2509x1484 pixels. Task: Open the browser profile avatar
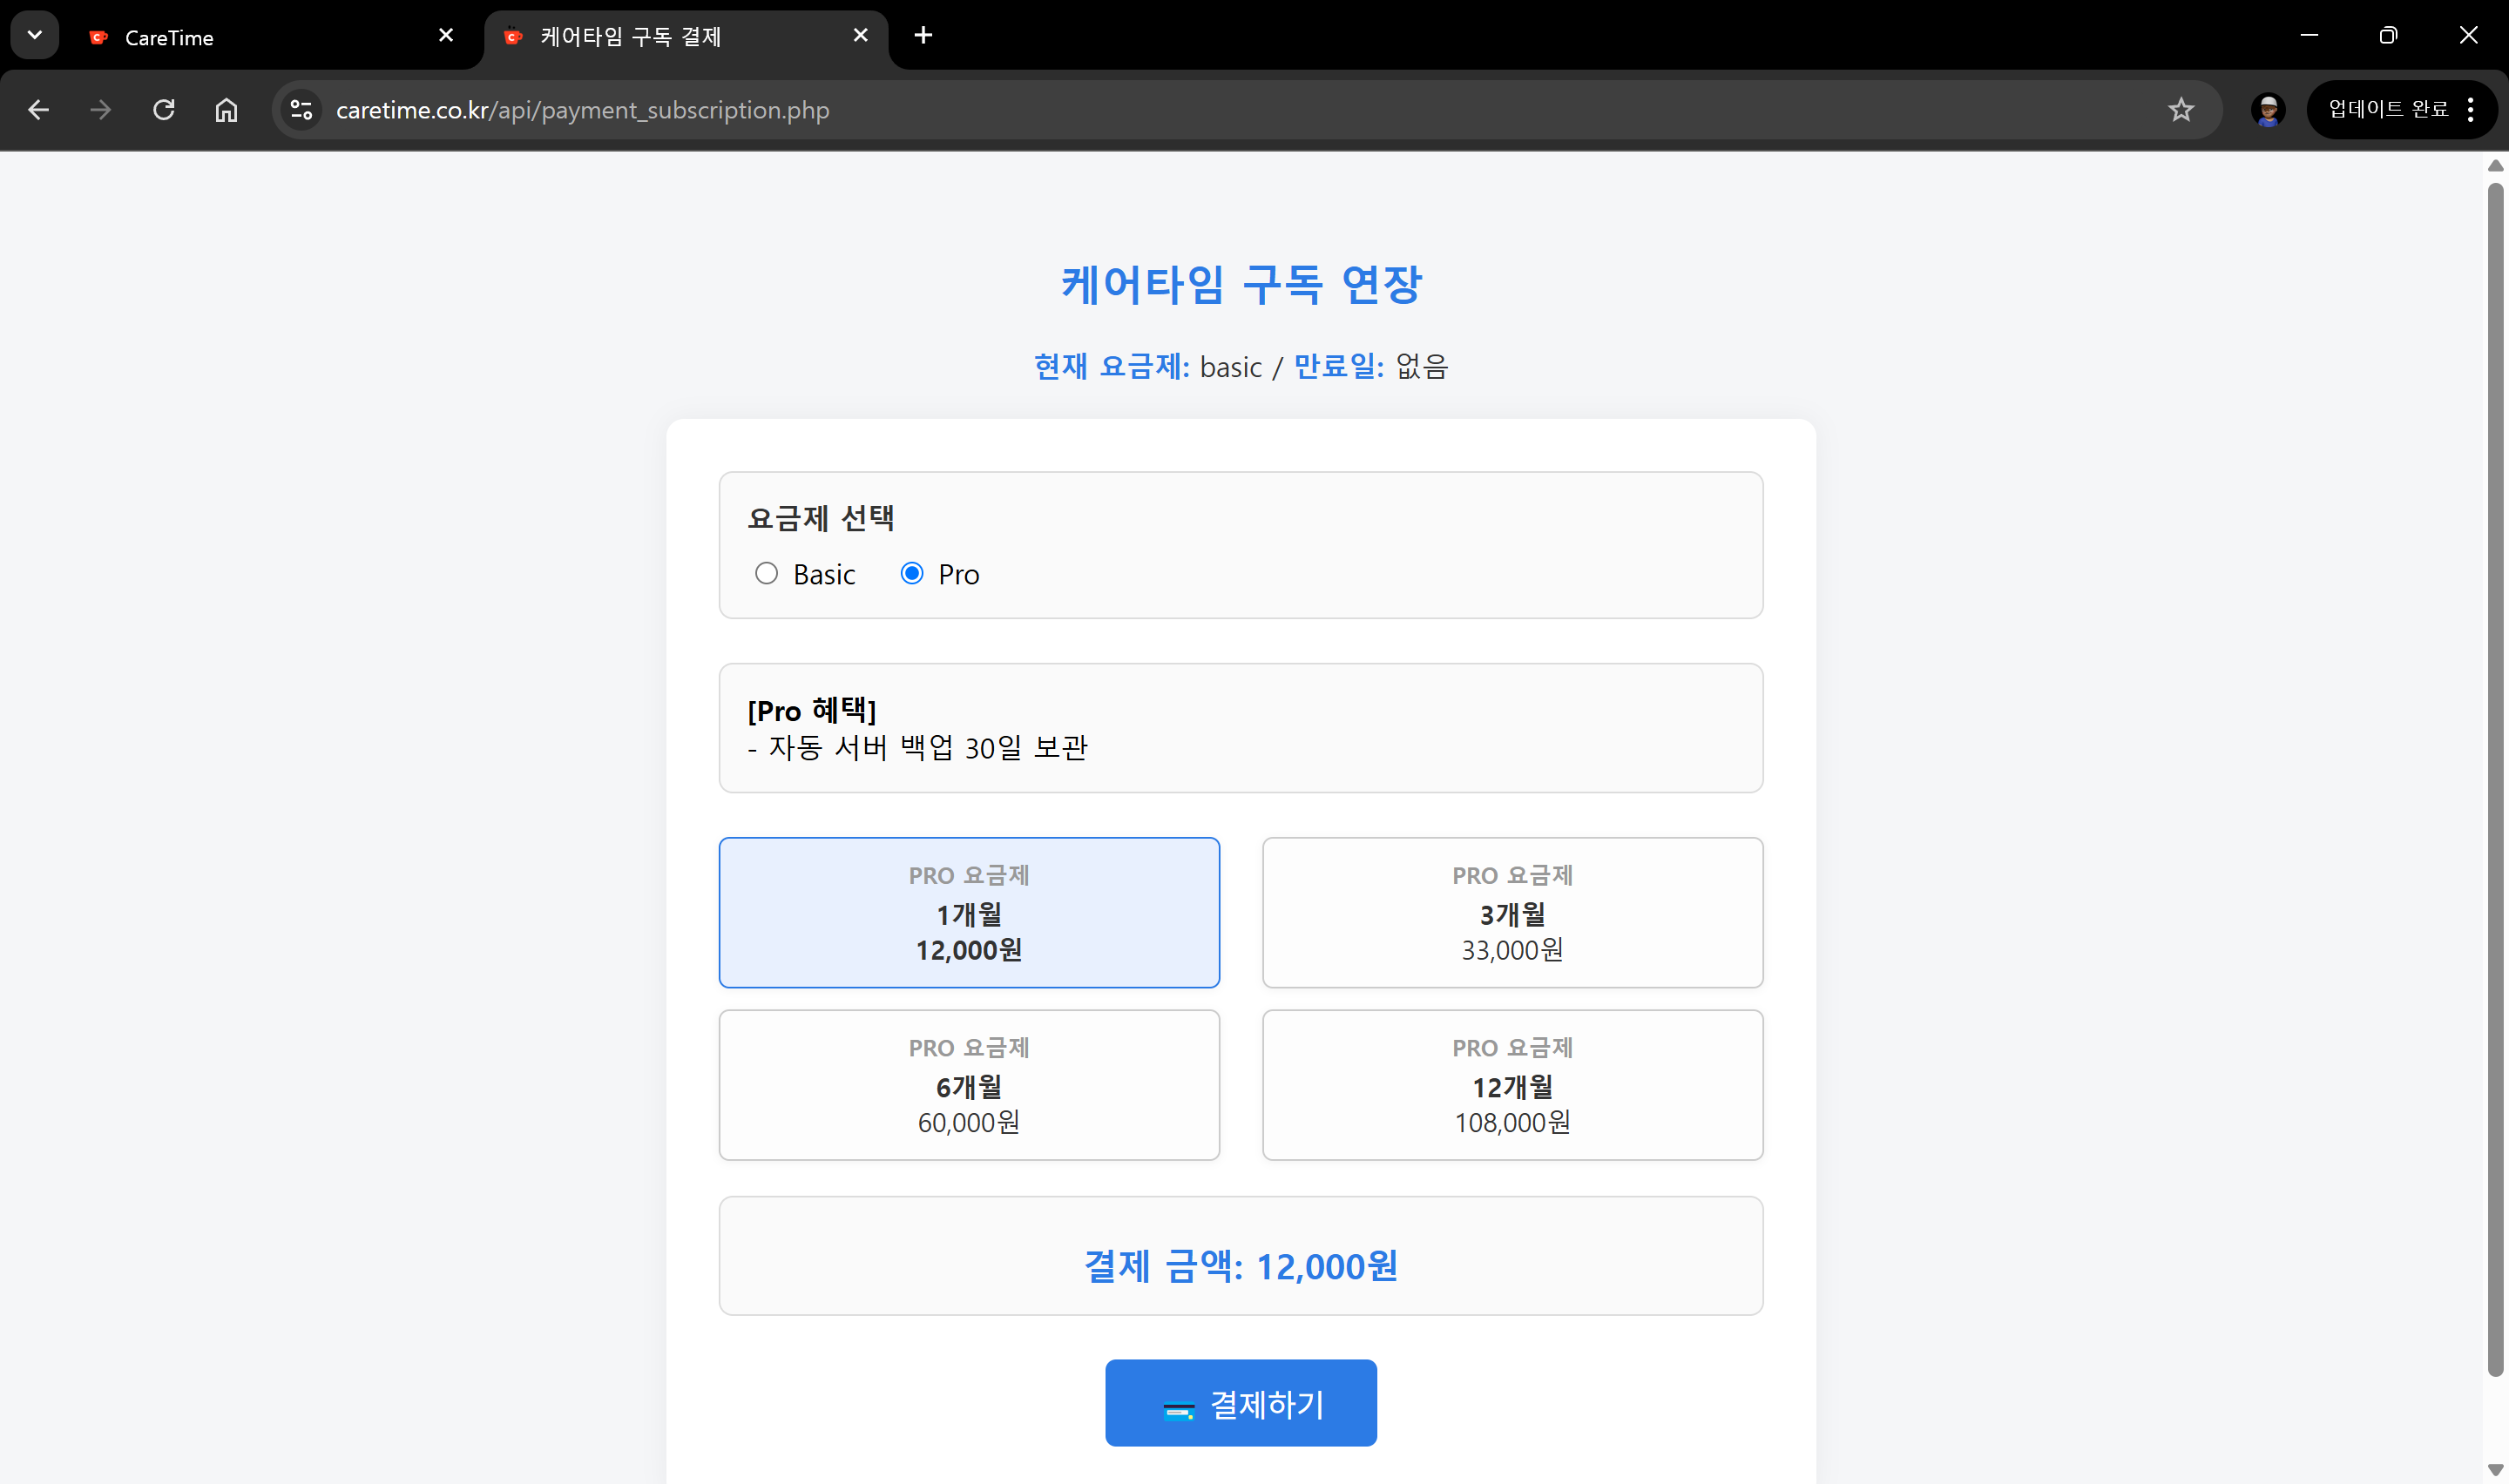click(2267, 110)
